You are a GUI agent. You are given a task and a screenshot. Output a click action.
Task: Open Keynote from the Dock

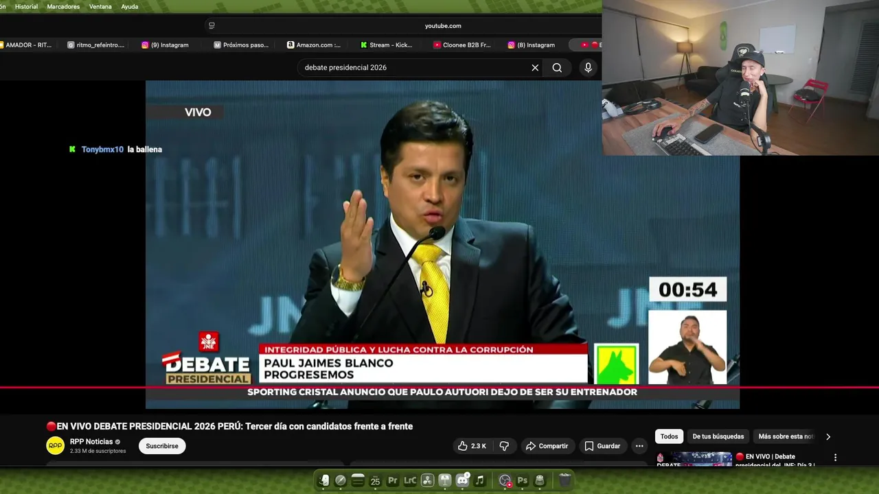tap(445, 480)
